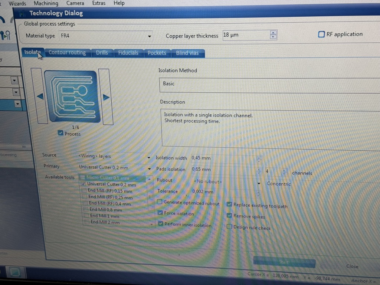Screen dimensions: 380x285
Task: Check End Mill 2 mm tool
Action: [87, 222]
